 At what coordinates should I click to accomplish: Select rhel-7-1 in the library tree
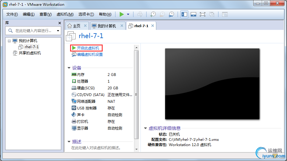pyautogui.click(x=32, y=47)
